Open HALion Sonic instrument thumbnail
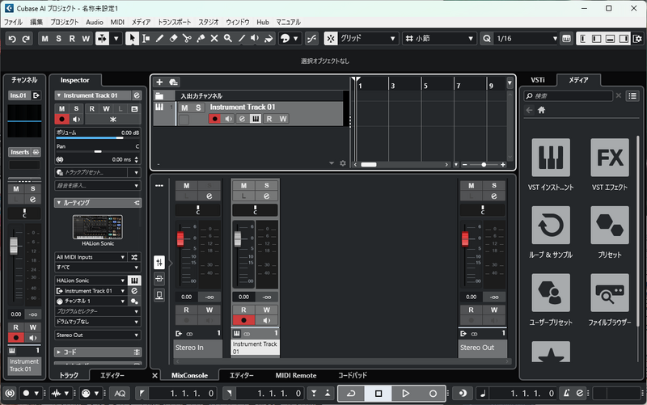Screen dimensions: 647x405 pyautogui.click(x=97, y=227)
